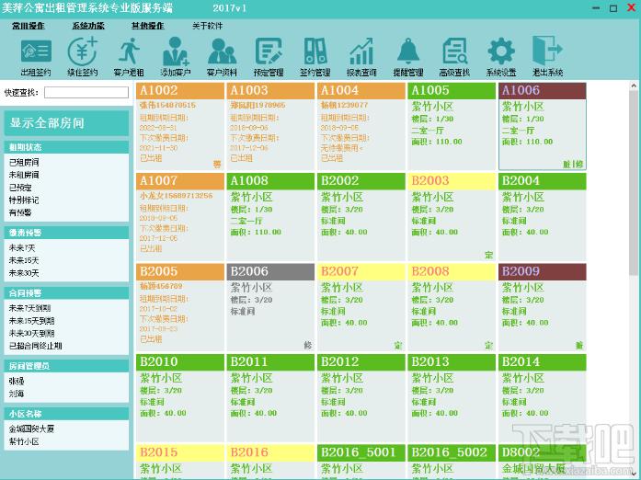The image size is (641, 480).
Task: Select reserved room card B2003
Action: [452, 217]
